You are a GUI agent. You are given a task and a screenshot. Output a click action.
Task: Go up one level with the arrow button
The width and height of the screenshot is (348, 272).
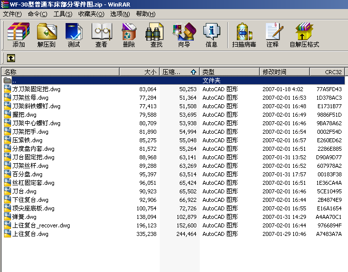point(11,58)
